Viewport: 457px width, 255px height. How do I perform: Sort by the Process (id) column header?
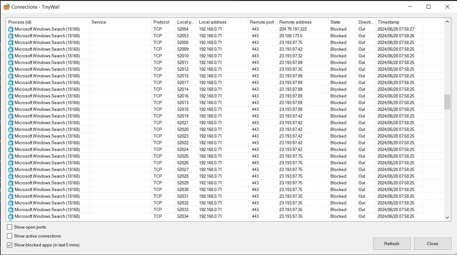pos(48,22)
